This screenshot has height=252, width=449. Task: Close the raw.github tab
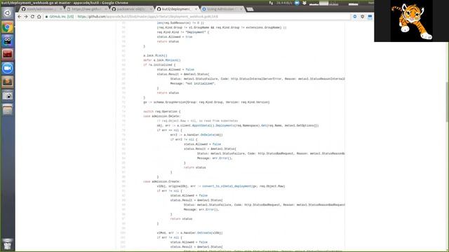coord(106,9)
